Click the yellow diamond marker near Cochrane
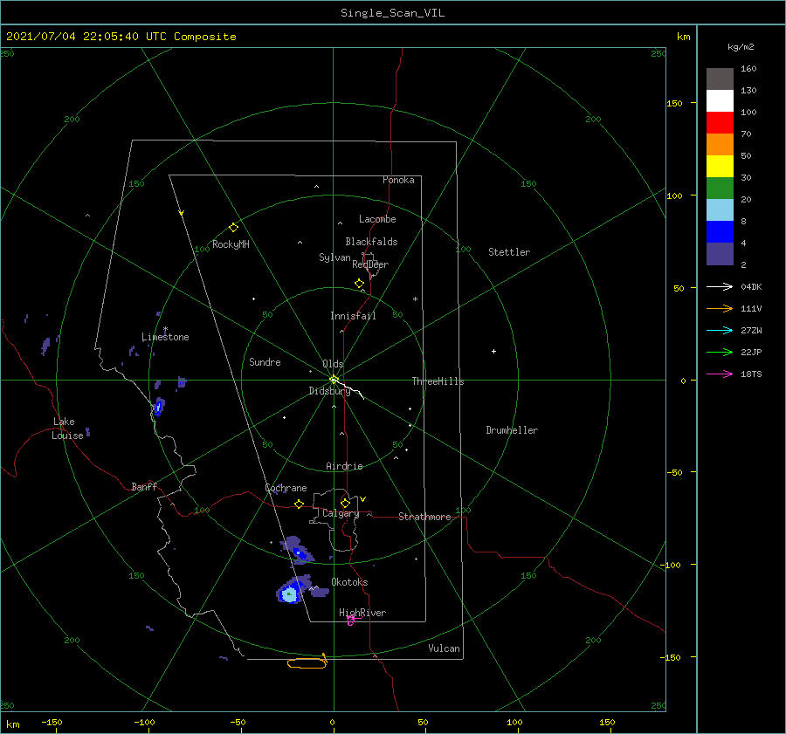Image resolution: width=786 pixels, height=734 pixels. 299,504
